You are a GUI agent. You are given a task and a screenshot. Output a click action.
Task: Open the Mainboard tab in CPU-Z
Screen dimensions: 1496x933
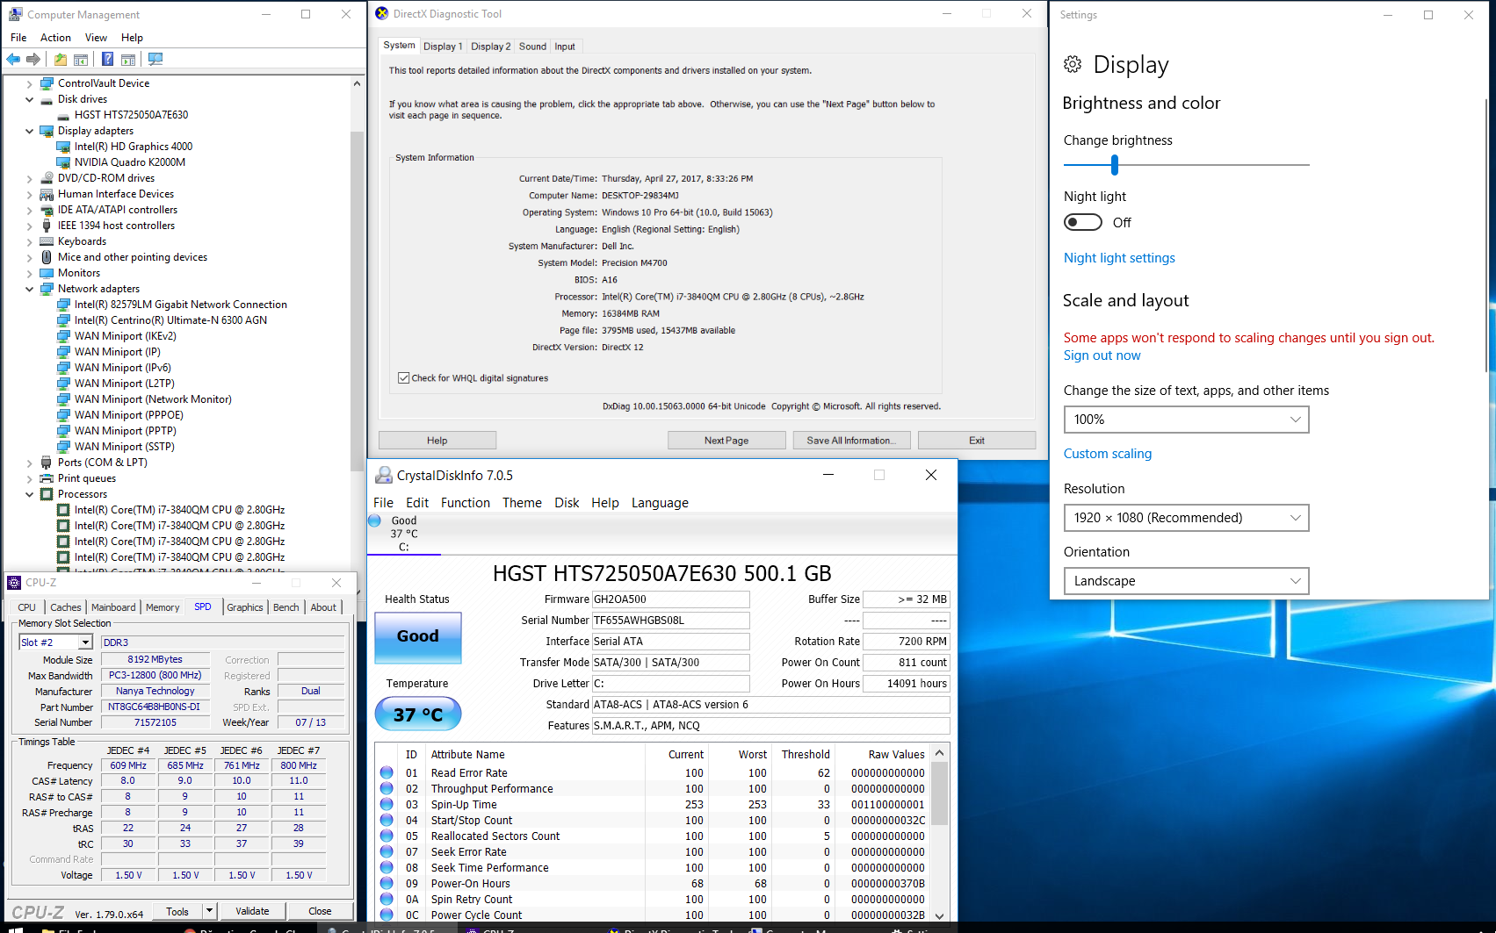[x=113, y=607]
